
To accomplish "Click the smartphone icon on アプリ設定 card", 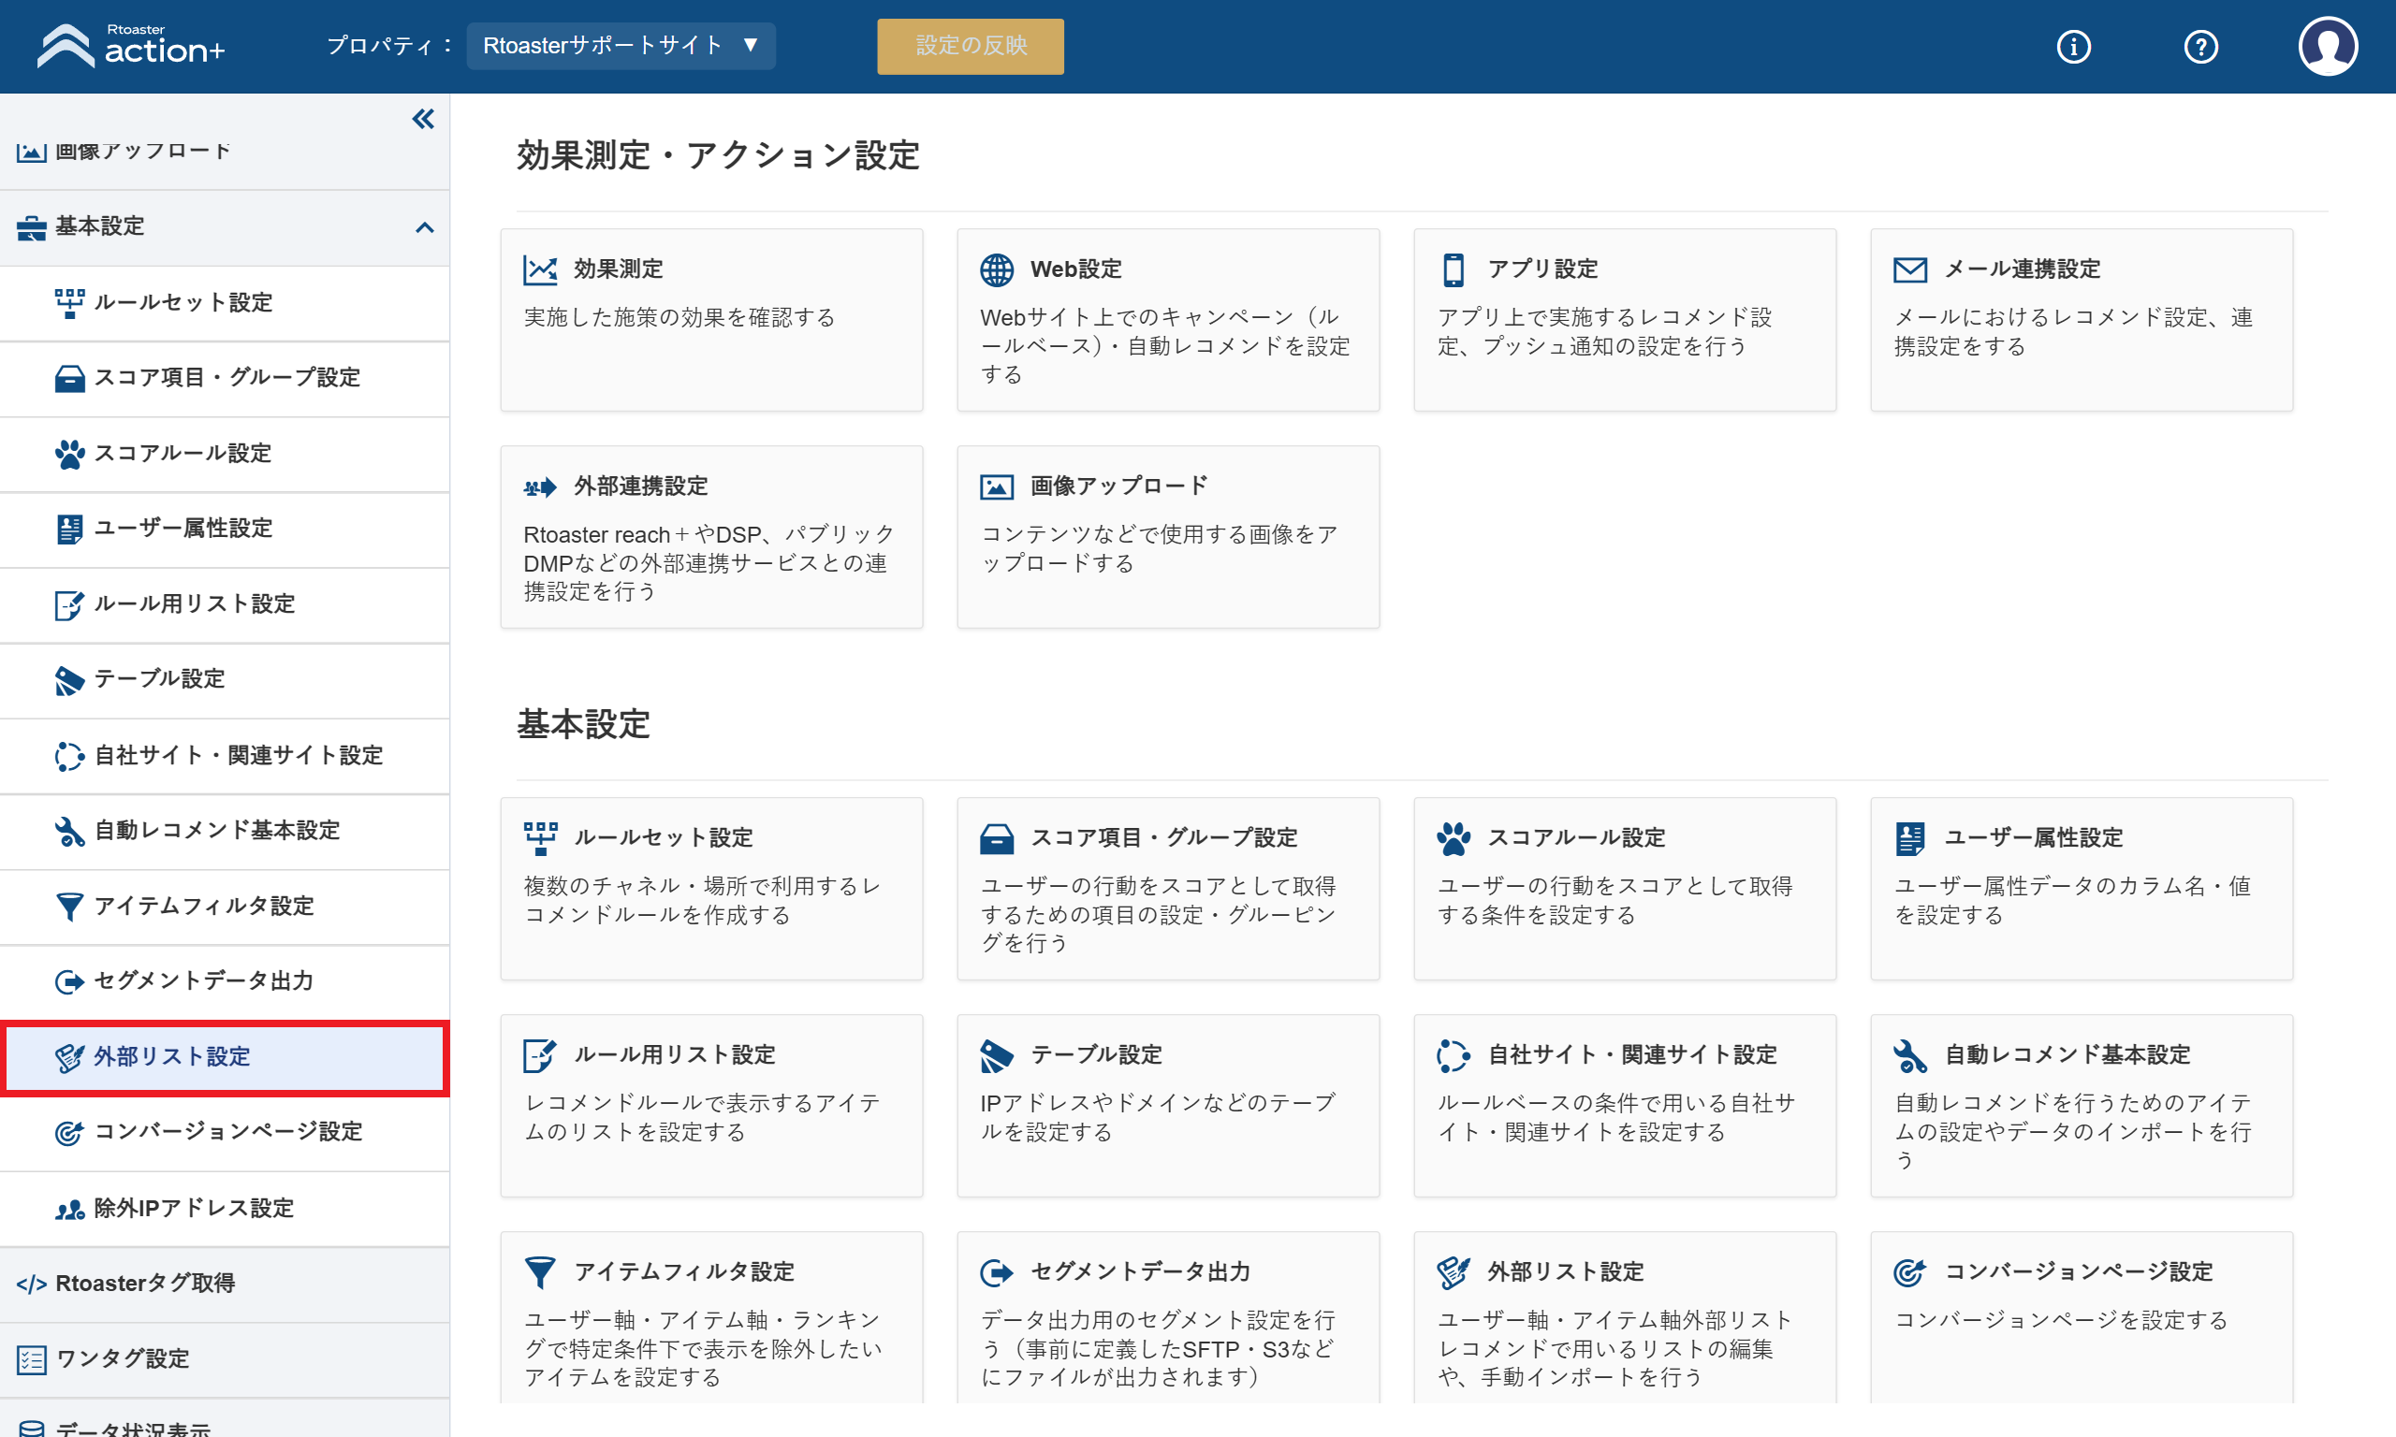I will tap(1453, 270).
